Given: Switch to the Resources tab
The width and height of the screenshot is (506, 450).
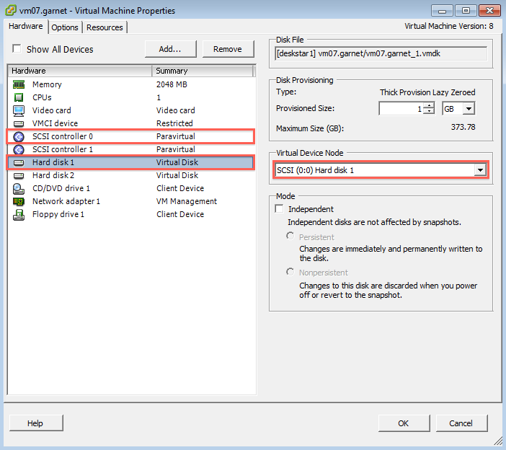Looking at the screenshot, I should pyautogui.click(x=105, y=27).
